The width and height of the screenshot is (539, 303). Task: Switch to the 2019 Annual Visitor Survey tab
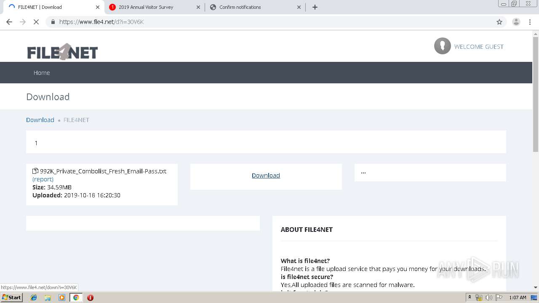pos(154,7)
